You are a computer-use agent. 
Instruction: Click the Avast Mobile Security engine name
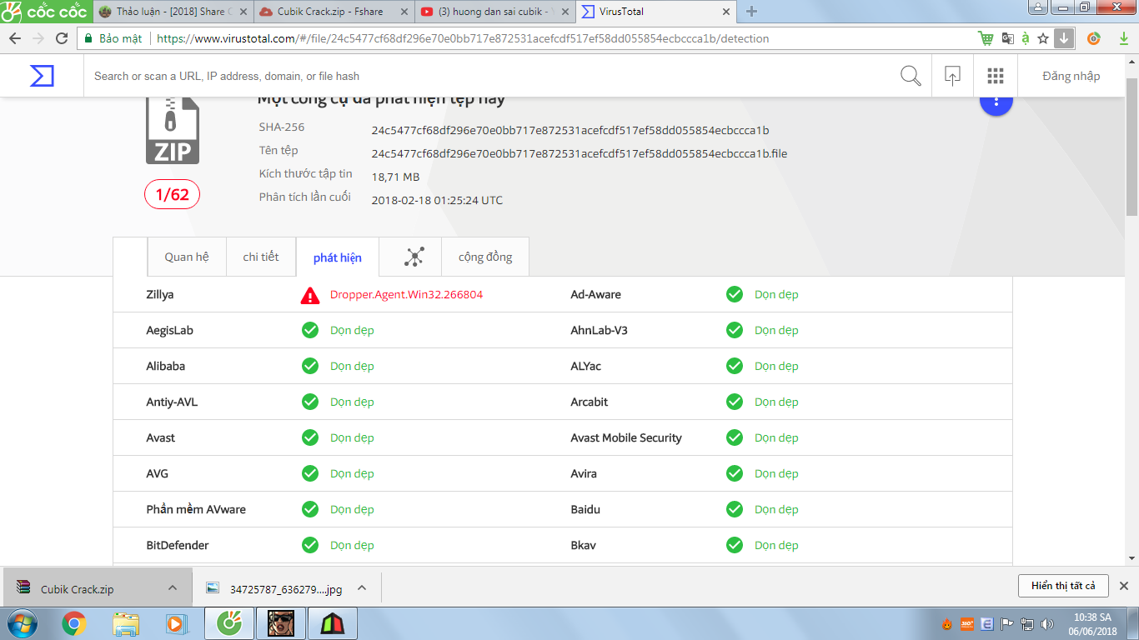(626, 437)
